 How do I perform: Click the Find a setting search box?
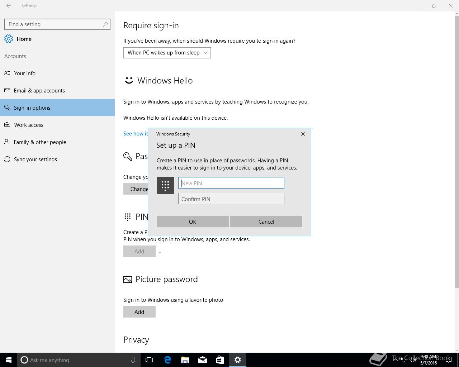57,24
